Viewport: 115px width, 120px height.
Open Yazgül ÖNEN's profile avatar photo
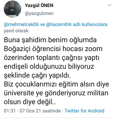[12, 9]
